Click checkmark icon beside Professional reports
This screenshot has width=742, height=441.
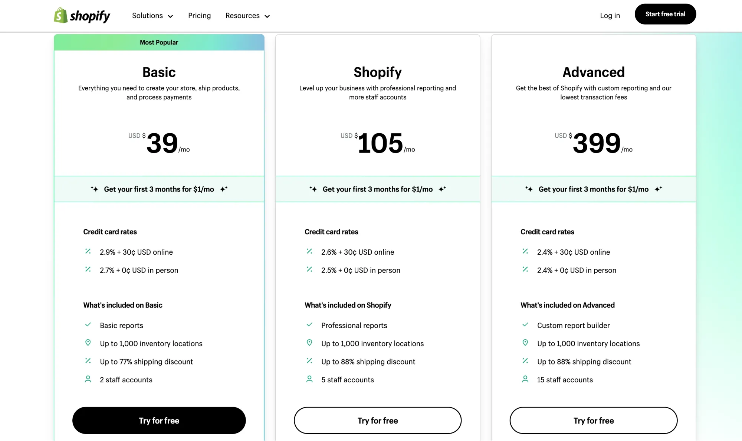click(309, 325)
